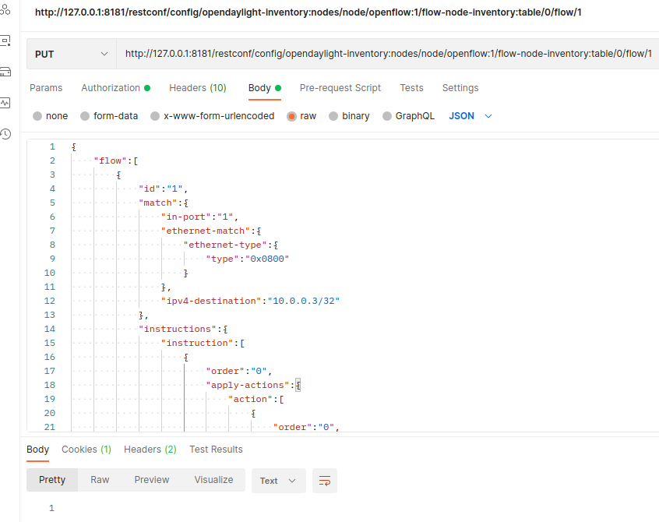Click the "10.0.0.3/32" value

(x=304, y=301)
